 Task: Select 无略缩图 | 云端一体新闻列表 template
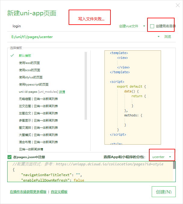point(38,99)
